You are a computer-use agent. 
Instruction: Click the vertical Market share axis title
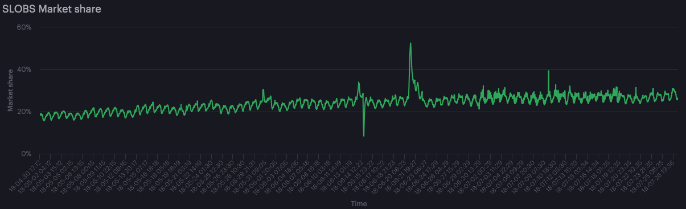[x=10, y=90]
